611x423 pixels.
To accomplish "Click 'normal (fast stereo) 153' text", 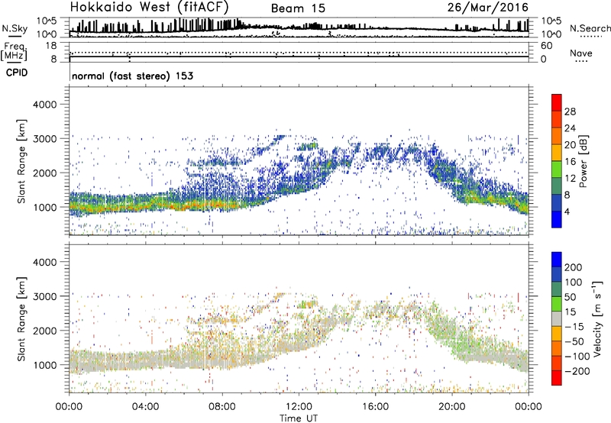I will 132,76.
